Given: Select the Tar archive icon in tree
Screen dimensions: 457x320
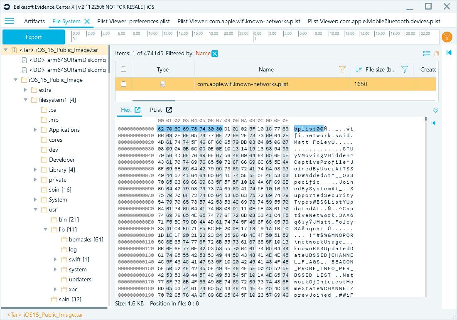Looking at the screenshot, I should [14, 50].
